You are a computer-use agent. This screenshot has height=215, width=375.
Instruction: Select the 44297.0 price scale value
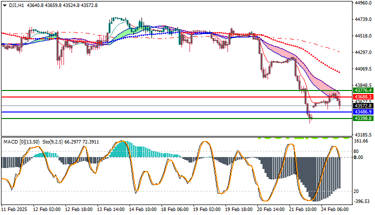coord(363,52)
